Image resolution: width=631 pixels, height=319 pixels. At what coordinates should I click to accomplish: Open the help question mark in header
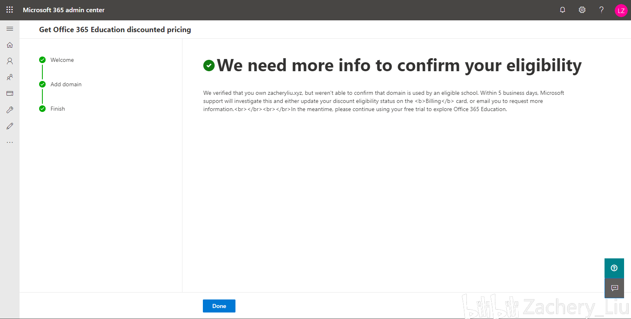coord(601,10)
